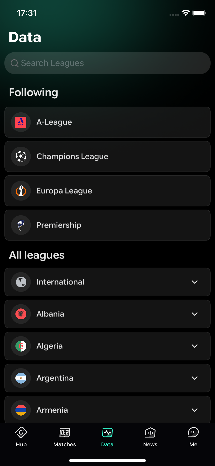Viewport: 215px width, 466px height.
Task: Expand the Argentina leagues dropdown
Action: (194, 378)
